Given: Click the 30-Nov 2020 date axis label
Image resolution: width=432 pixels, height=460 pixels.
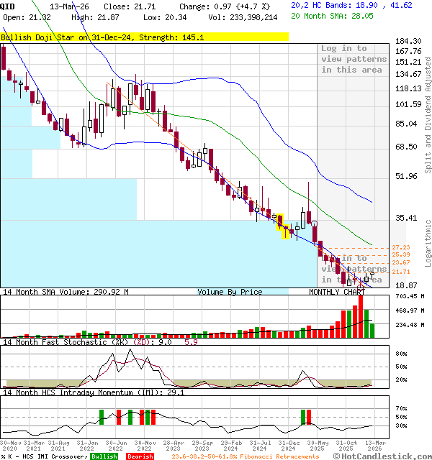Looking at the screenshot, I should (x=13, y=446).
